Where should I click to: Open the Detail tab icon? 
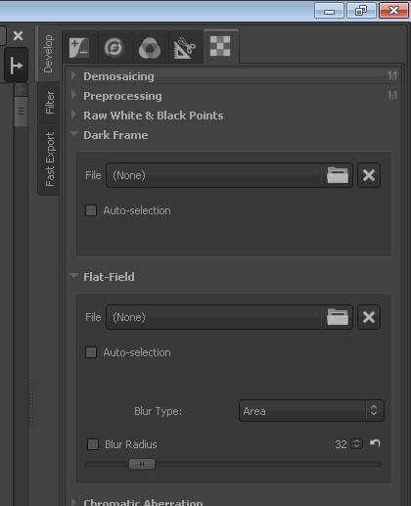[x=114, y=48]
